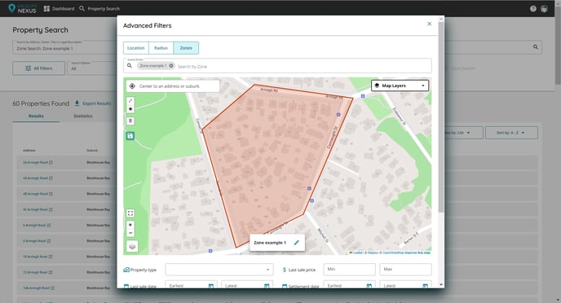Viewport: 561px width, 303px height.
Task: Click the download icon beside Export Results
Action: tap(77, 103)
